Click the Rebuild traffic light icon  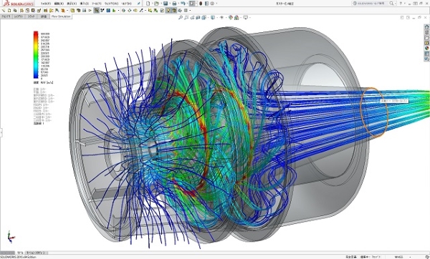click(x=201, y=4)
